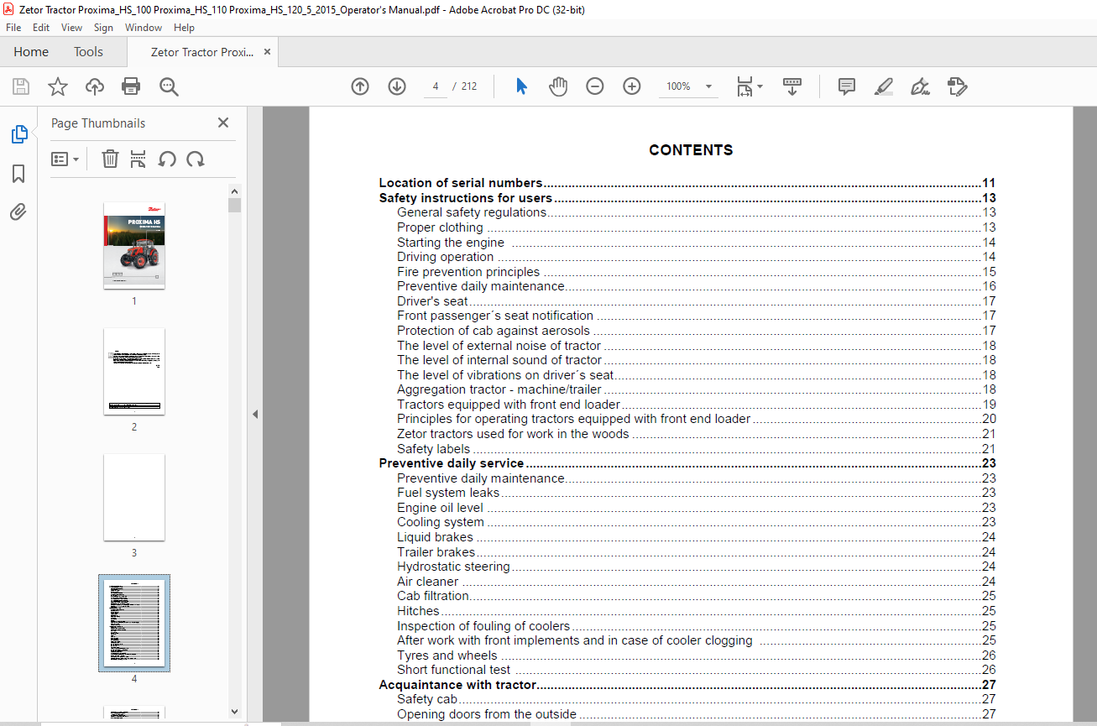Open the Edit menu

click(x=41, y=28)
